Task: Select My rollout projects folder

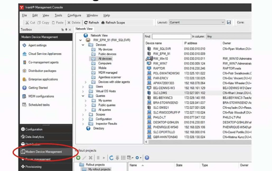Action: pos(99,169)
